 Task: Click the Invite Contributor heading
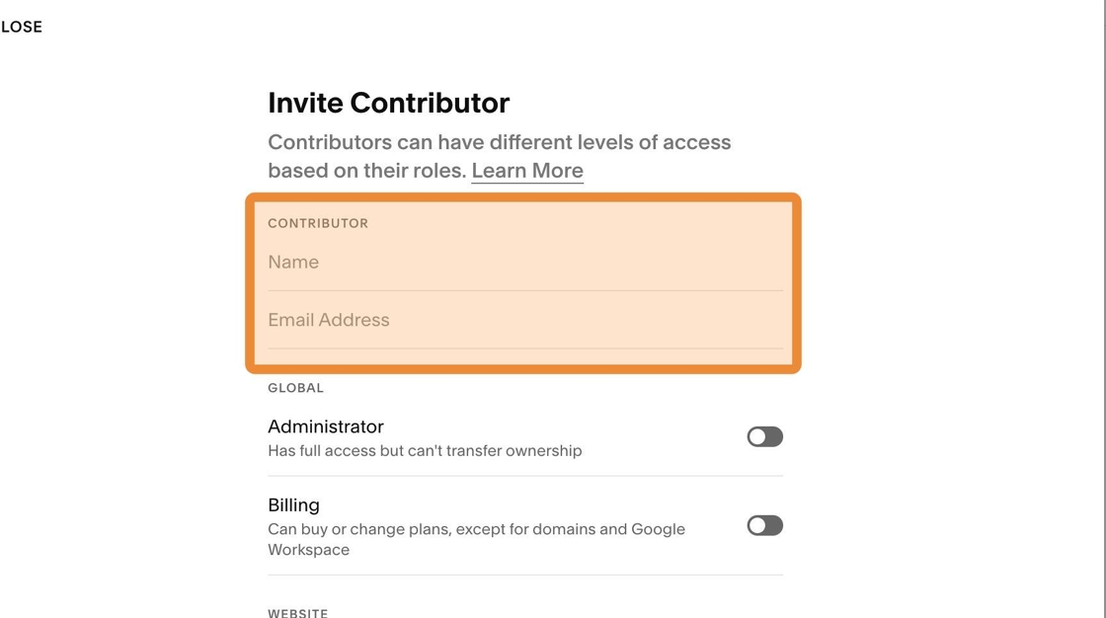[388, 103]
